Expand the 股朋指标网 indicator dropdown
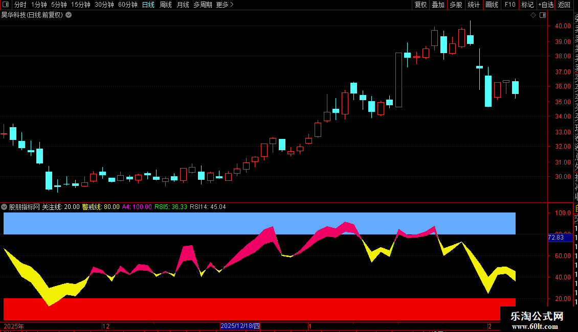 tap(4, 207)
